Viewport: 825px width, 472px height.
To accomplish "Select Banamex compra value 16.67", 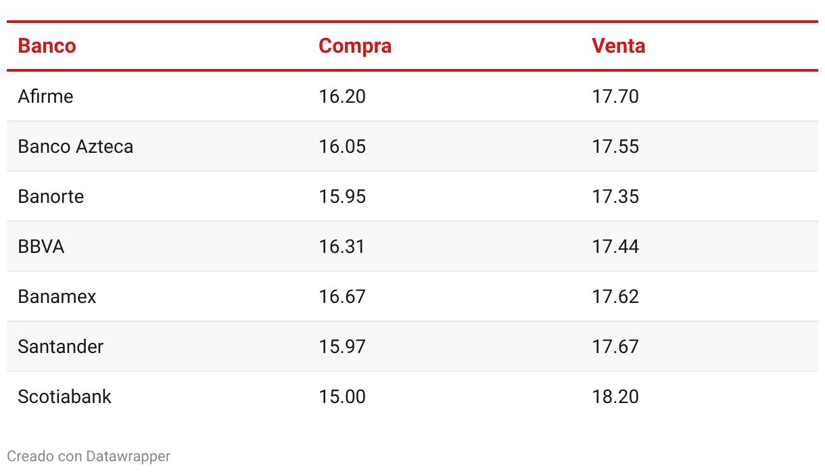I will 342,296.
